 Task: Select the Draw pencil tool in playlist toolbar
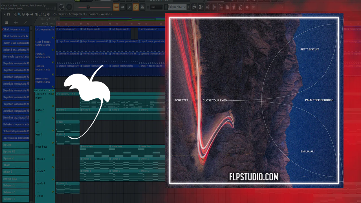coord(15,14)
